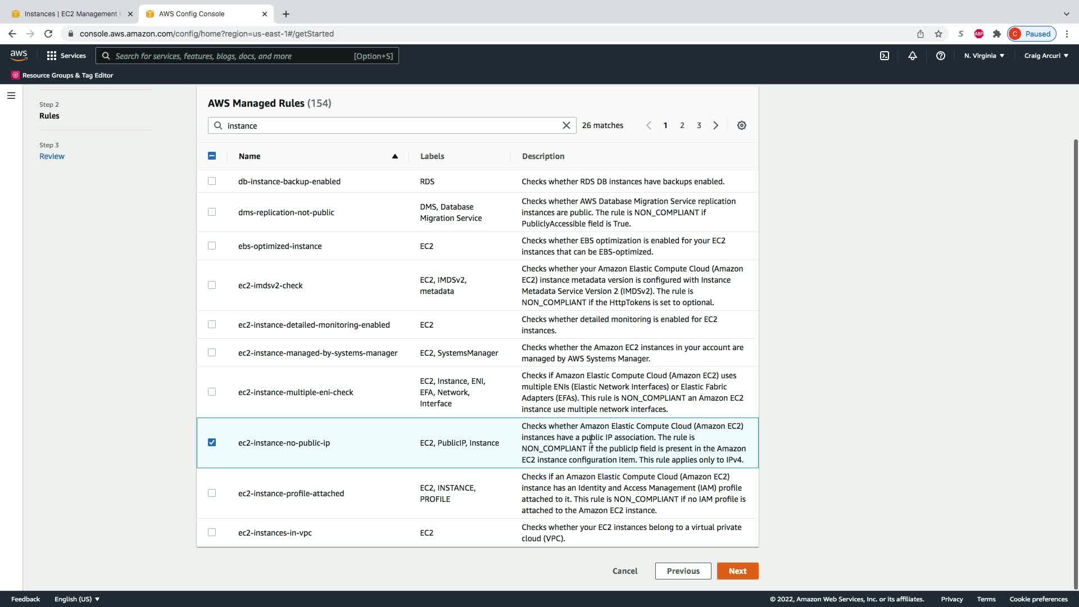The image size is (1079, 607).
Task: Open the N. Virginia region dropdown
Action: 984,56
